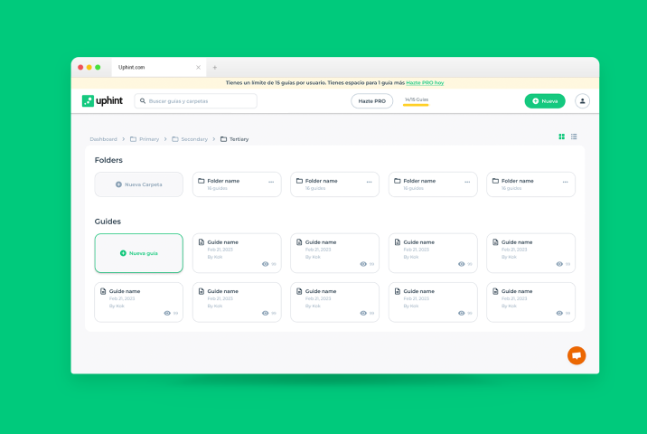
Task: Click the Hazte PRO button
Action: click(x=371, y=101)
